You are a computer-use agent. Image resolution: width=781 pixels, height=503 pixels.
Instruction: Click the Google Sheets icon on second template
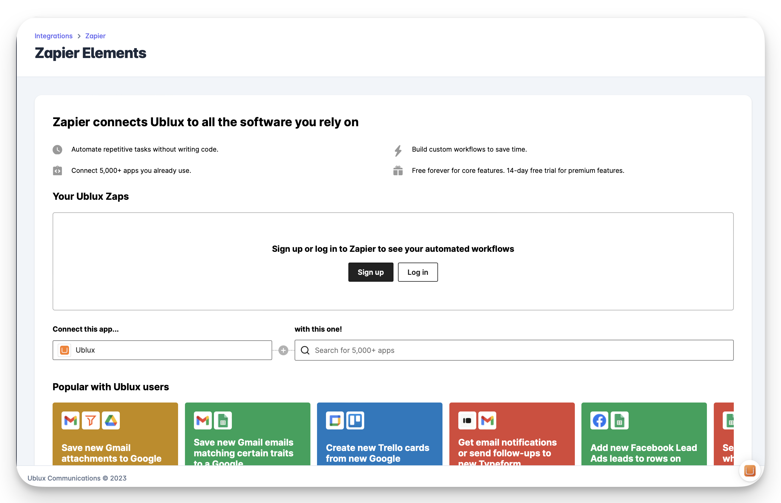click(x=223, y=420)
